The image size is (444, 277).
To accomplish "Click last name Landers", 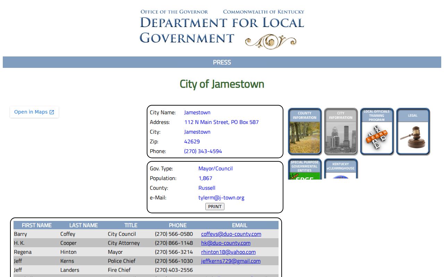I will [70, 270].
